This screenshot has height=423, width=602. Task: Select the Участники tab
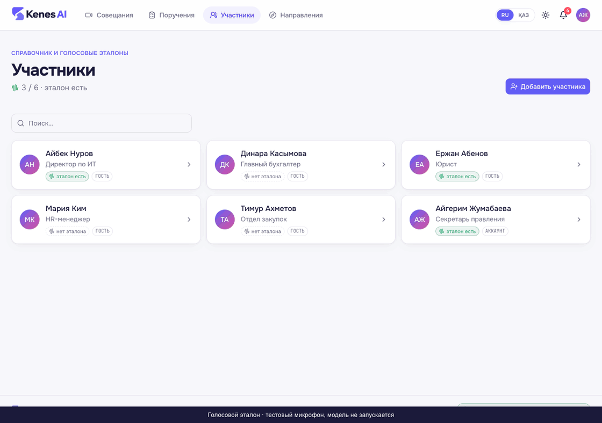[232, 15]
